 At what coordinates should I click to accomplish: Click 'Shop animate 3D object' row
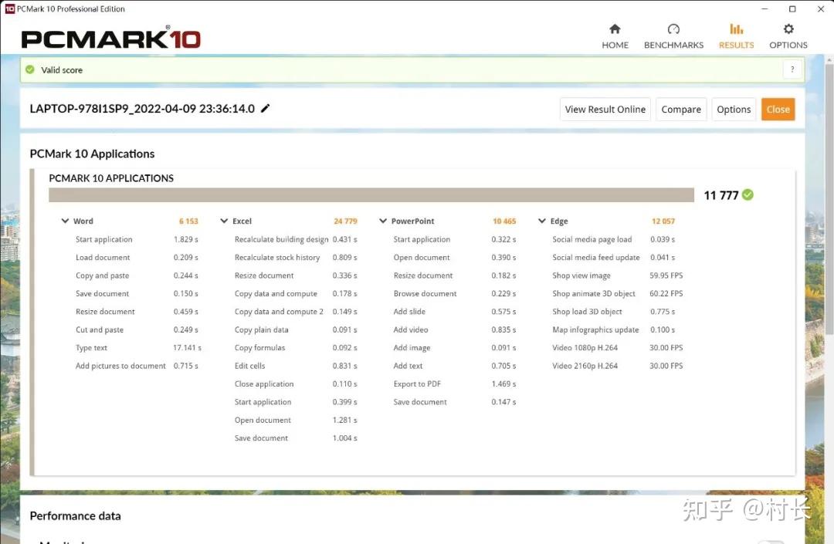618,293
